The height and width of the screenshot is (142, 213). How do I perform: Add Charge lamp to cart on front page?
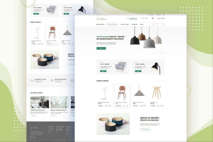[110, 106]
